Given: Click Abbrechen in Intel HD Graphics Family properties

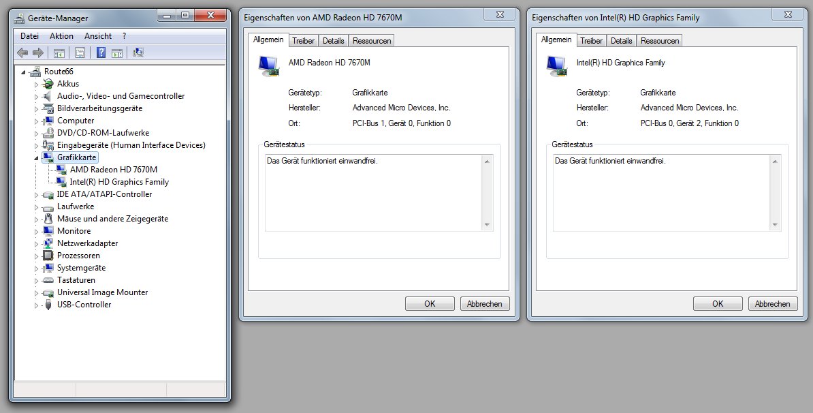Looking at the screenshot, I should pos(773,304).
